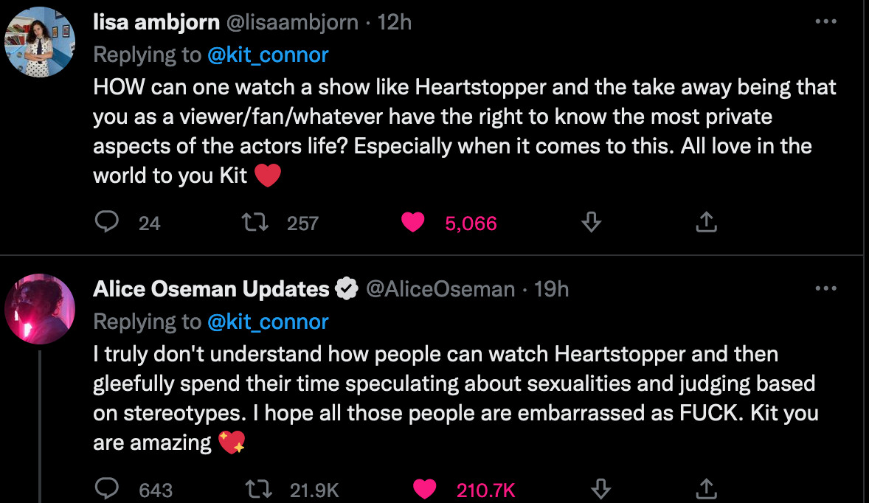Open the 19h timestamp on Alice's tweet

pyautogui.click(x=551, y=288)
